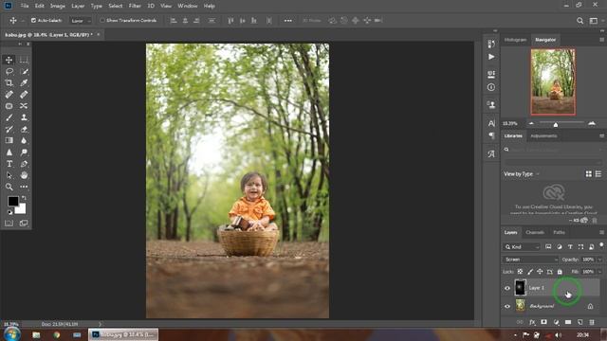
Task: Switch to the Channels tab
Action: (535, 232)
